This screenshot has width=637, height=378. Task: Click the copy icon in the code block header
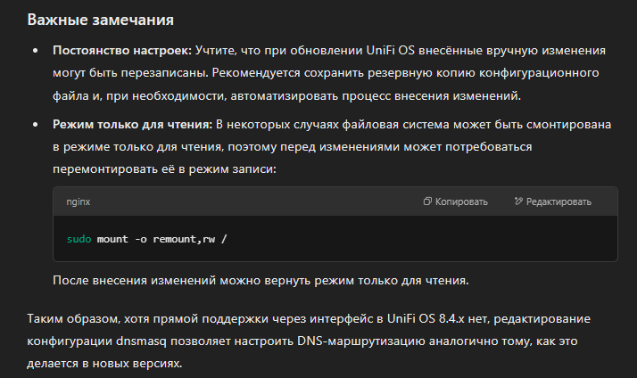(427, 201)
